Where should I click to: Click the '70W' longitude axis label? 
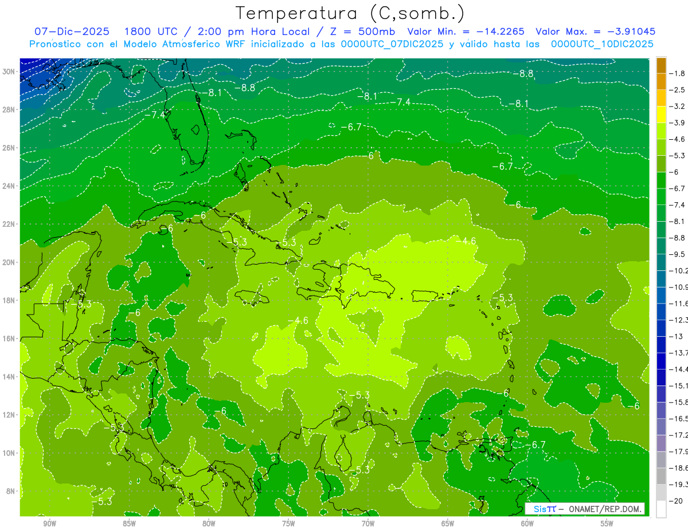pos(368,524)
